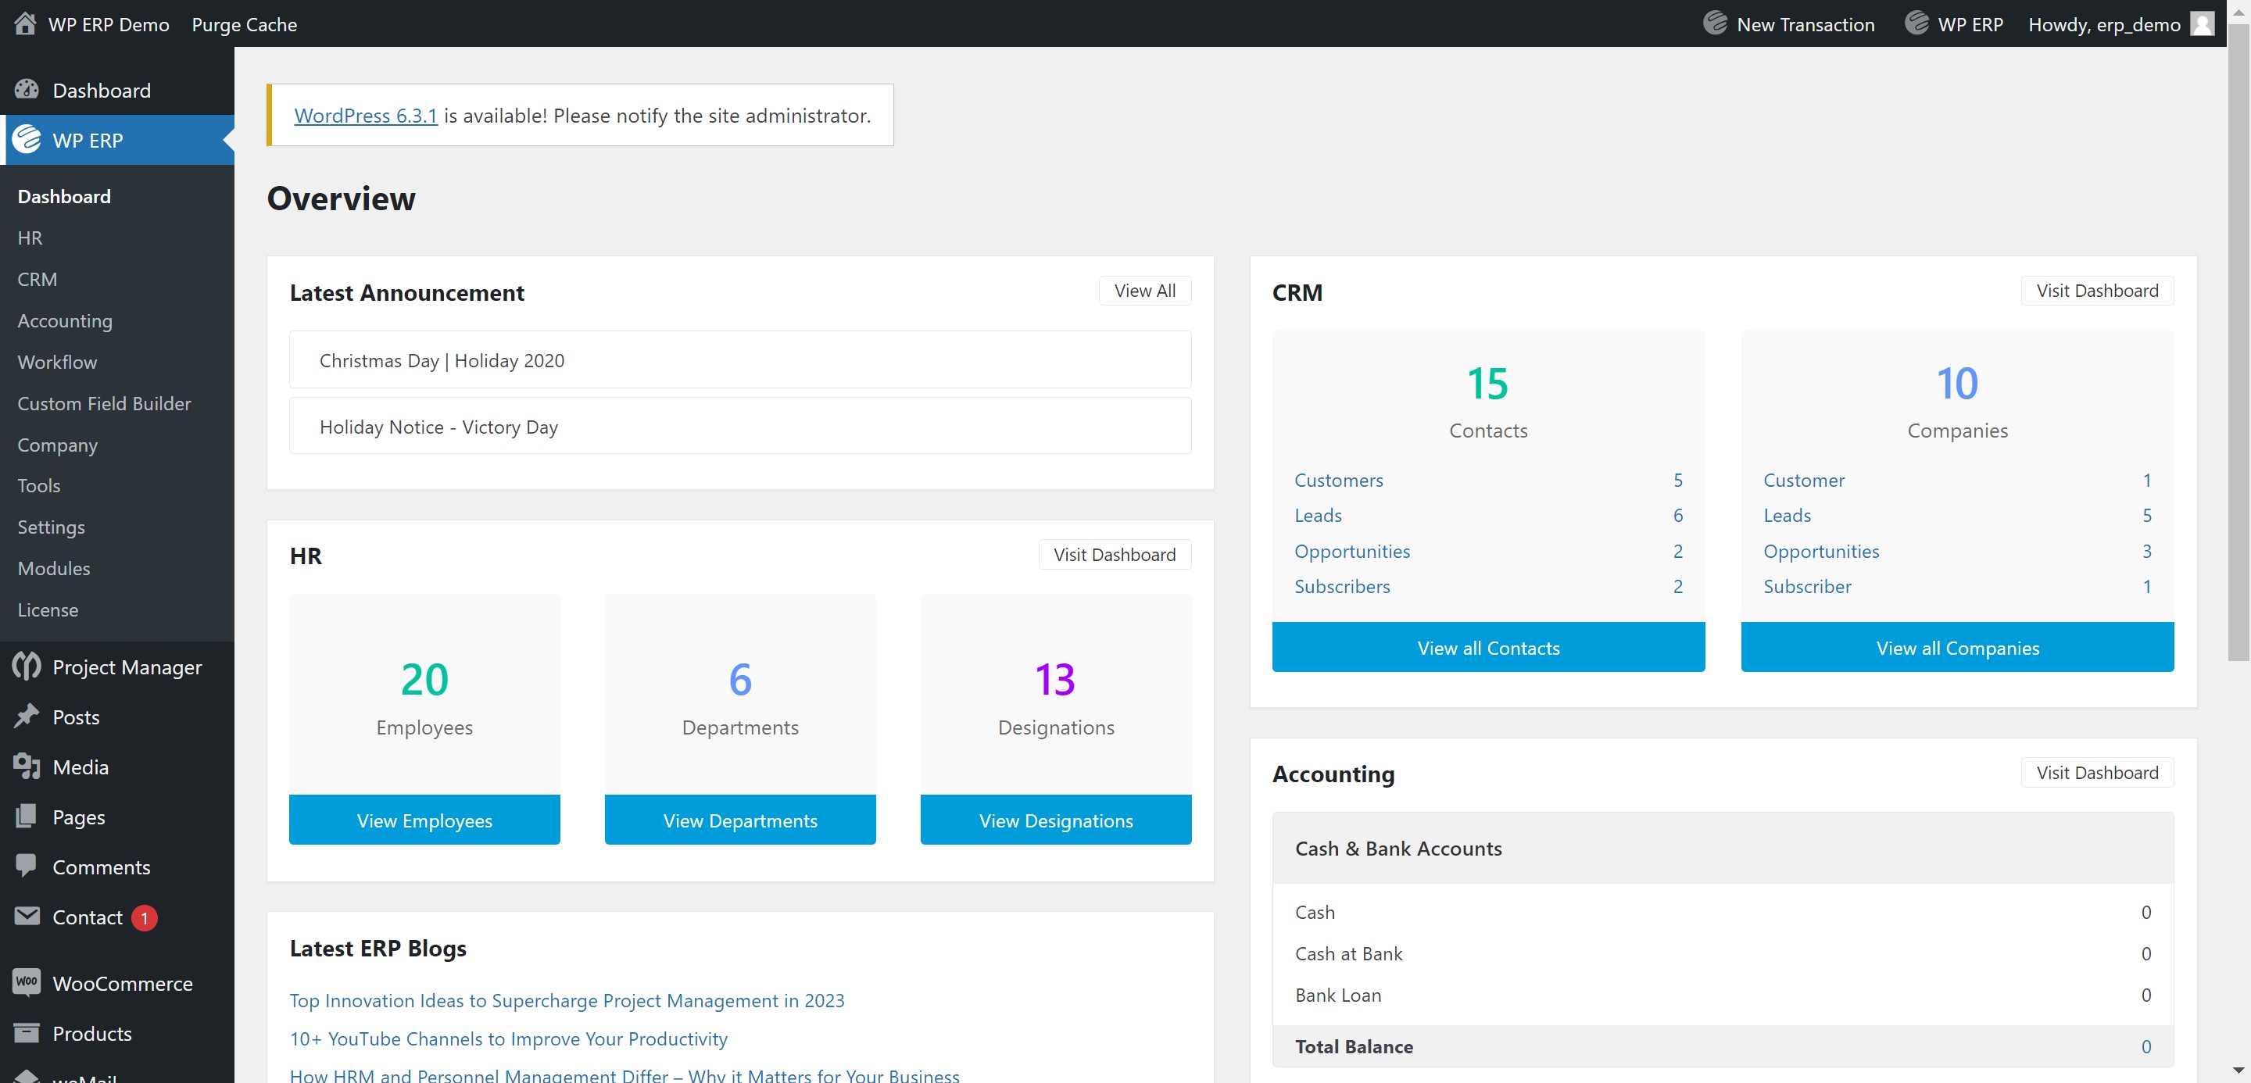This screenshot has height=1083, width=2251.
Task: Open Top Innovation Ideas blog link
Action: pyautogui.click(x=566, y=999)
